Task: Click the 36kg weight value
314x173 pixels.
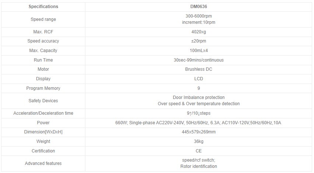Action: (x=198, y=141)
